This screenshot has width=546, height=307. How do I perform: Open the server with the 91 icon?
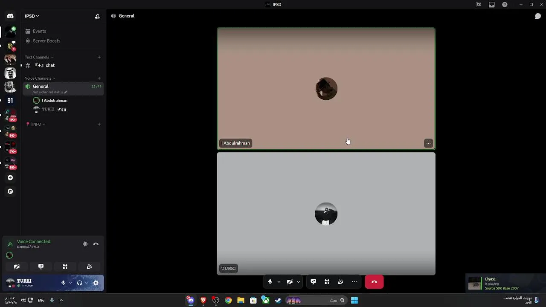point(10,101)
